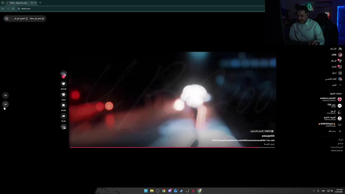Open site information icon in address bar
The height and width of the screenshot is (194, 345).
19,9
